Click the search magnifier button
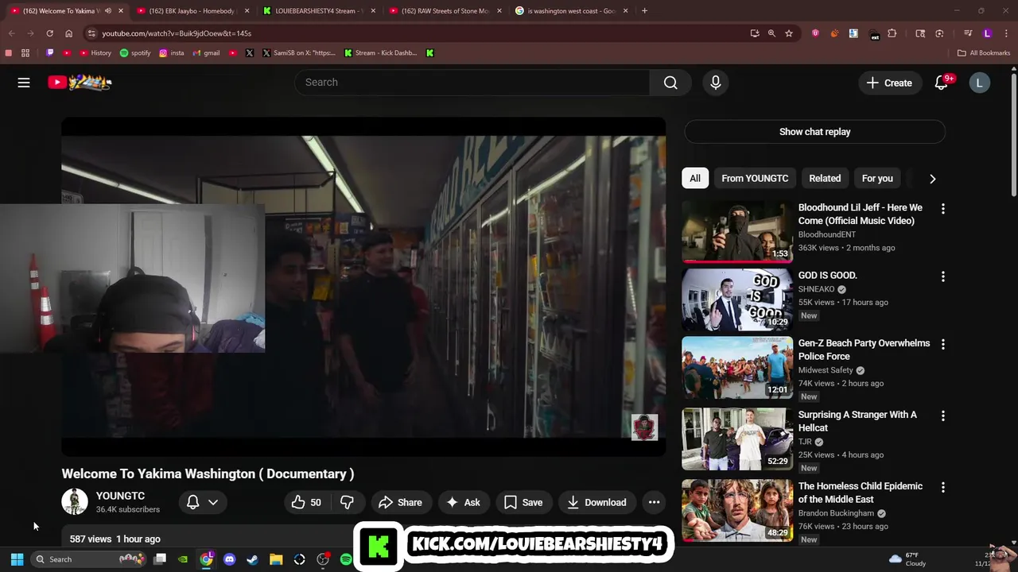Viewport: 1018px width, 572px height. point(670,83)
